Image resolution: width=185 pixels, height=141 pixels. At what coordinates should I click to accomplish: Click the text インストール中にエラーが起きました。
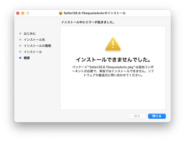(88, 22)
